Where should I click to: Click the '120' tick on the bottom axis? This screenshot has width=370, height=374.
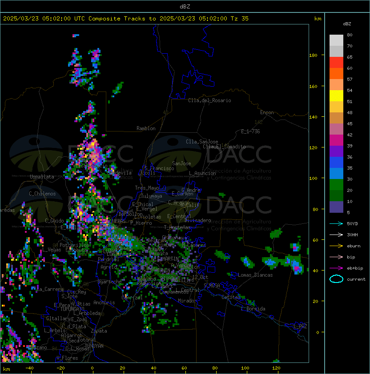(276, 368)
